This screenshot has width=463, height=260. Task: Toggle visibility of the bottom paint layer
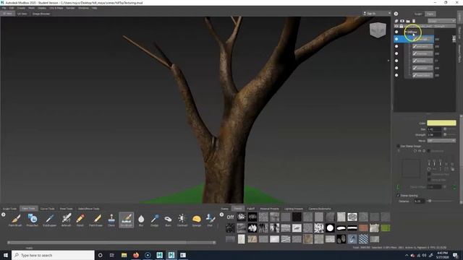click(x=396, y=75)
